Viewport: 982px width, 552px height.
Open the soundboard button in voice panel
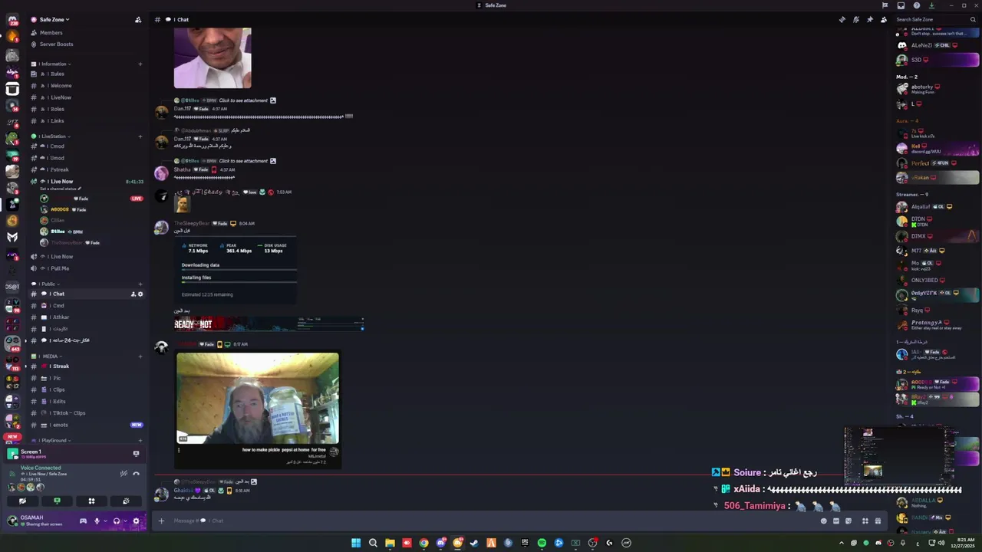click(126, 501)
